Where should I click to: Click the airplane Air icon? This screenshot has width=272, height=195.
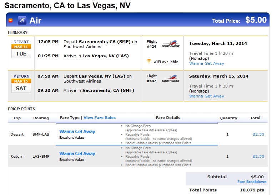22,20
